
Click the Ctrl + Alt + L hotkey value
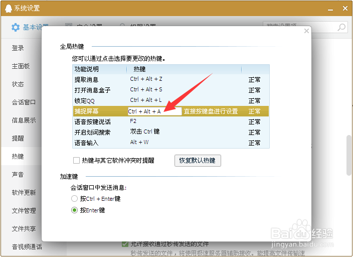(x=146, y=100)
